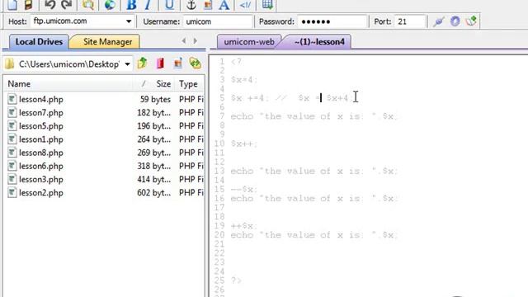Select lesson5.php in file list
The width and height of the screenshot is (528, 297).
[x=40, y=126]
